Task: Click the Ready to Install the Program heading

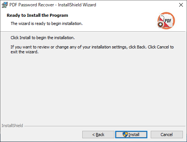Action: [x=37, y=15]
